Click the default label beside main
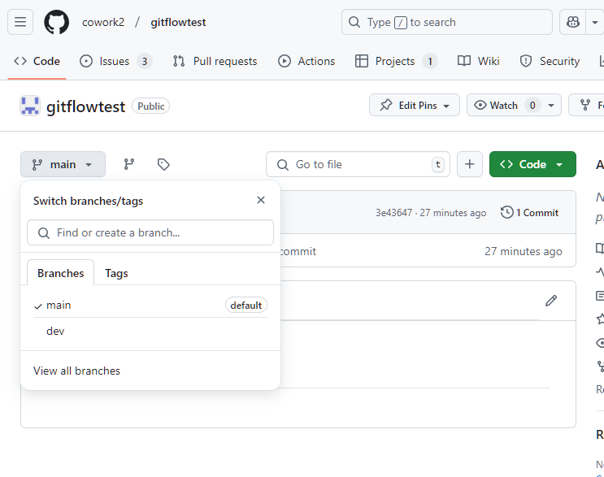Image resolution: width=604 pixels, height=477 pixels. 246,306
